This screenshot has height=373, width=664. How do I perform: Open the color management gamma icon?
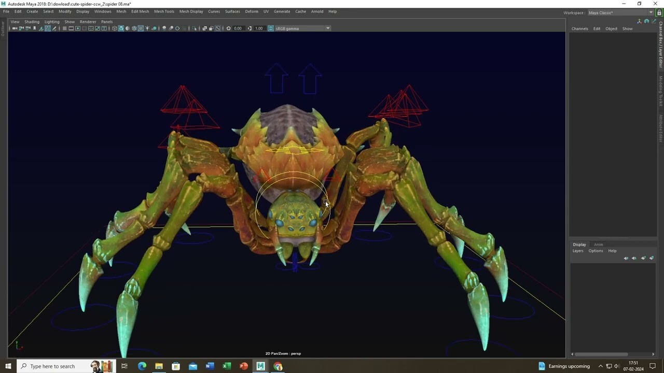[x=270, y=28]
